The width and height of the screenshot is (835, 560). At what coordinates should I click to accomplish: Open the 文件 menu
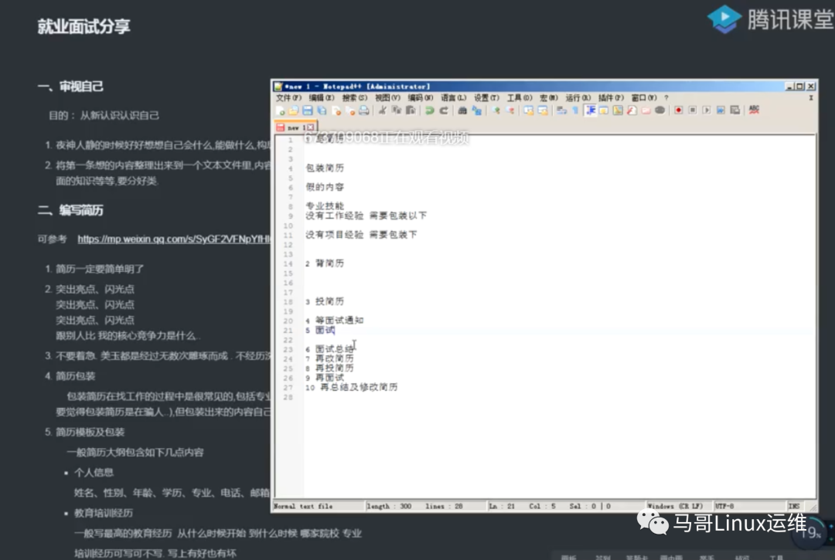pos(285,97)
